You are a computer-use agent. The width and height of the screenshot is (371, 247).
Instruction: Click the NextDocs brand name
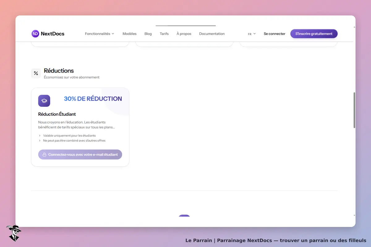tap(53, 34)
